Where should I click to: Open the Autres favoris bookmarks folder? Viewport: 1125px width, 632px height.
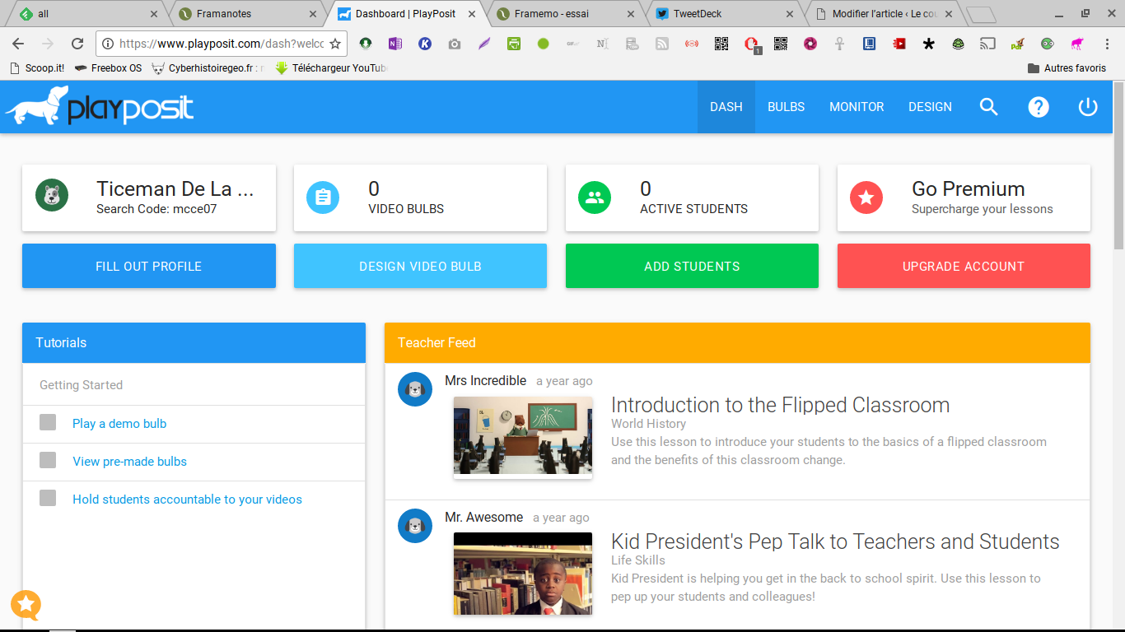click(1067, 68)
